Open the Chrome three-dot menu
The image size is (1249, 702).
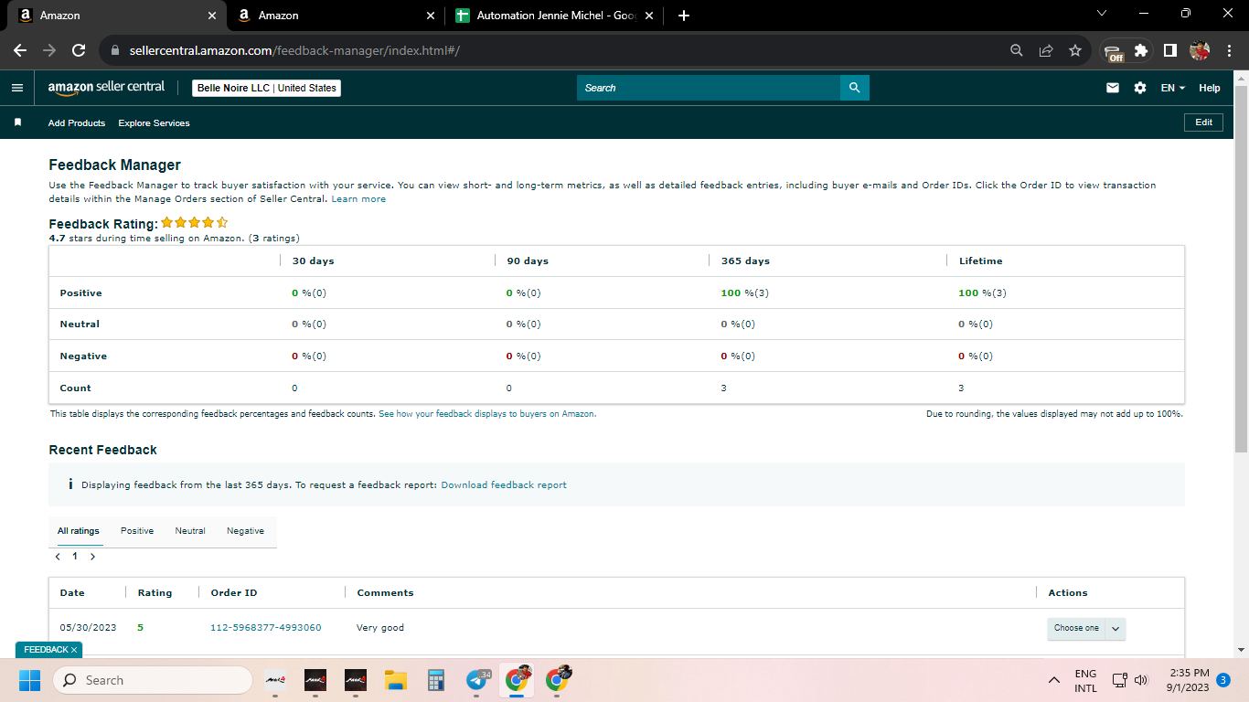(1228, 51)
